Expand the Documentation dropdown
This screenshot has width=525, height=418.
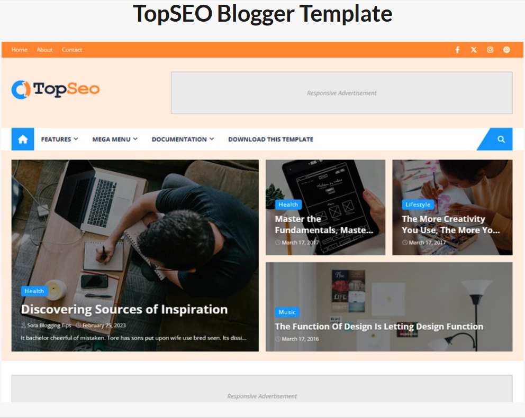coord(183,139)
